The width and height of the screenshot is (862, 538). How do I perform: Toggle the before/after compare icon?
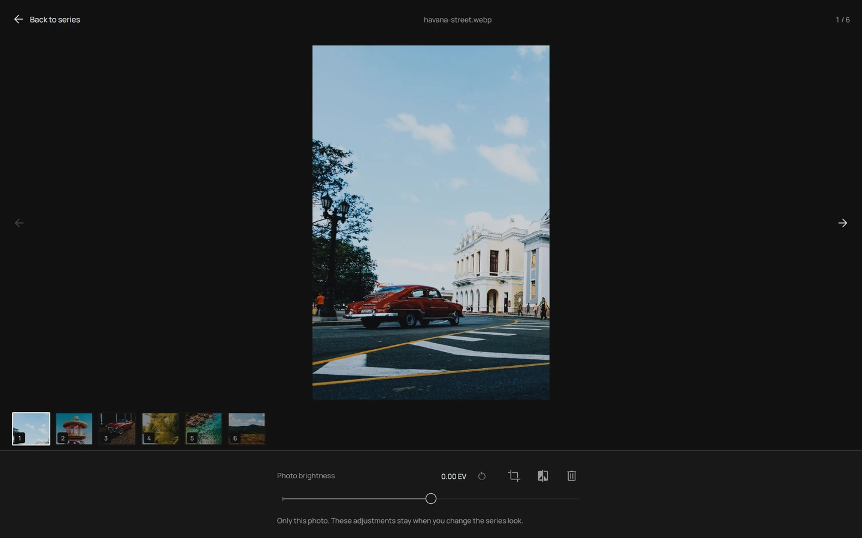tap(543, 476)
